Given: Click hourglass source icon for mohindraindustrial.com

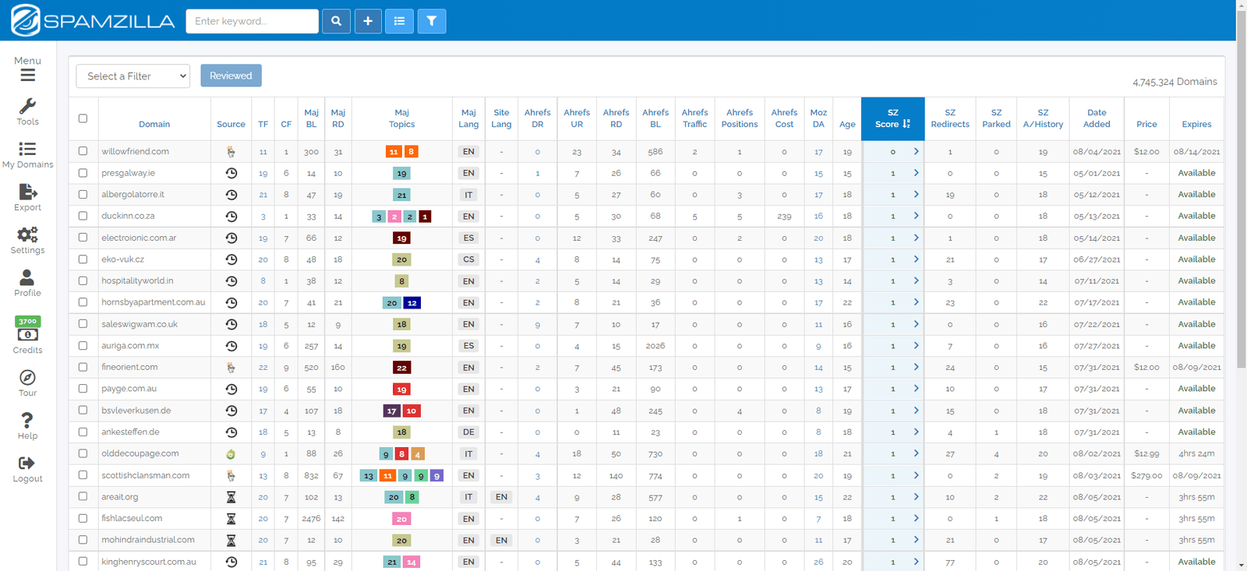Looking at the screenshot, I should pyautogui.click(x=231, y=540).
